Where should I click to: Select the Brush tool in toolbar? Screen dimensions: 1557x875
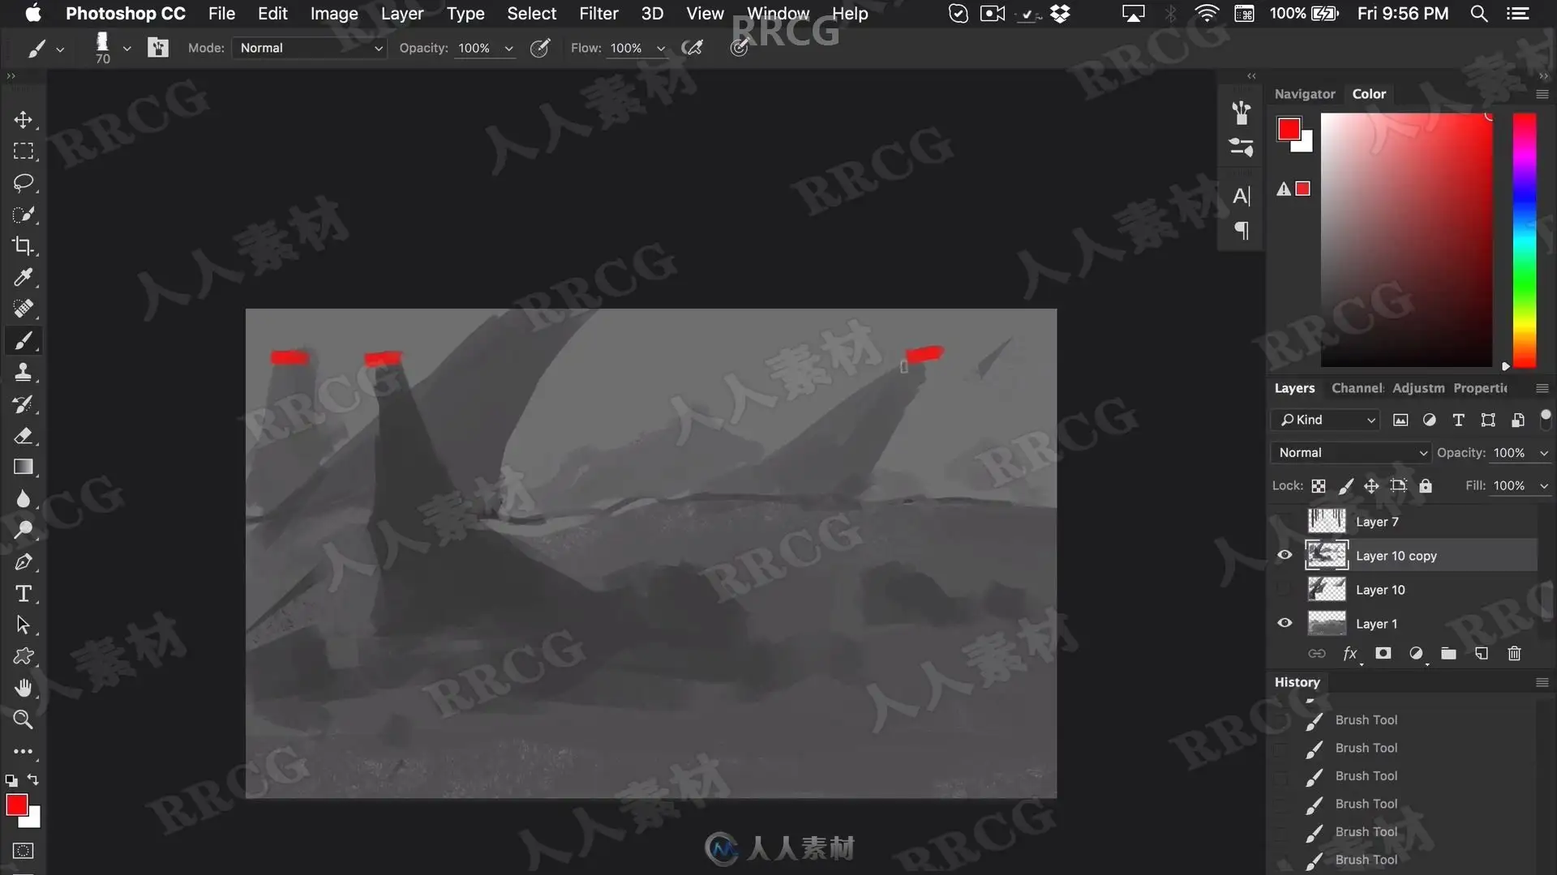(23, 340)
